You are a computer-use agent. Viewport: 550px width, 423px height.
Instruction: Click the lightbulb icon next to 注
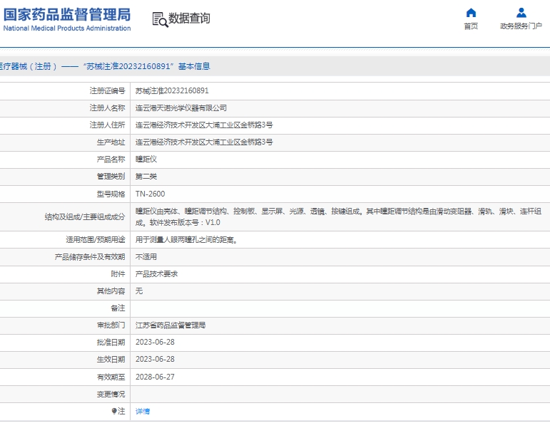[114, 411]
